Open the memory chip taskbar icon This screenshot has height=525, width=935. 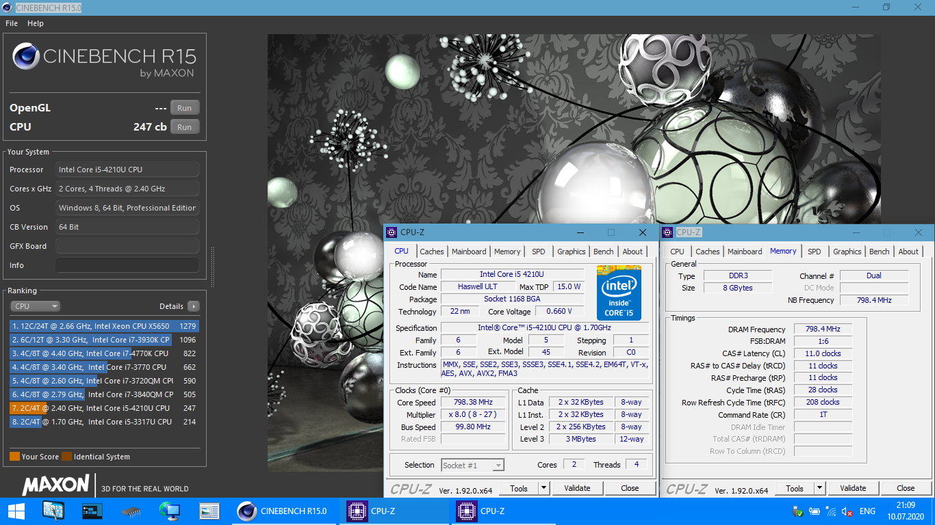tap(131, 511)
